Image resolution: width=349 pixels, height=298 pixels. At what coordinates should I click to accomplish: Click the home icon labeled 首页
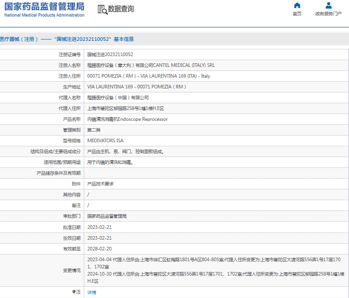click(297, 5)
